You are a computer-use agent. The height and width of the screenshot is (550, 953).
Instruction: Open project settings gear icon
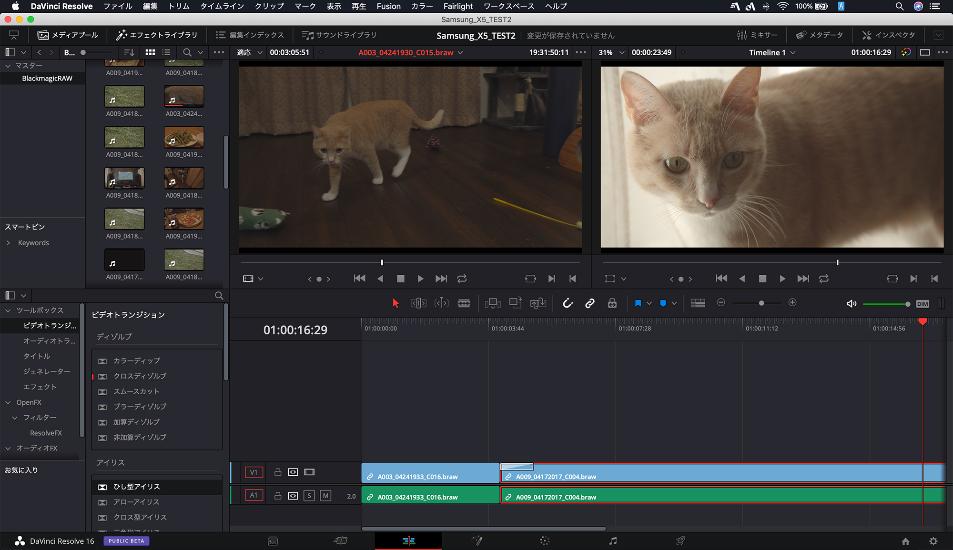click(933, 541)
